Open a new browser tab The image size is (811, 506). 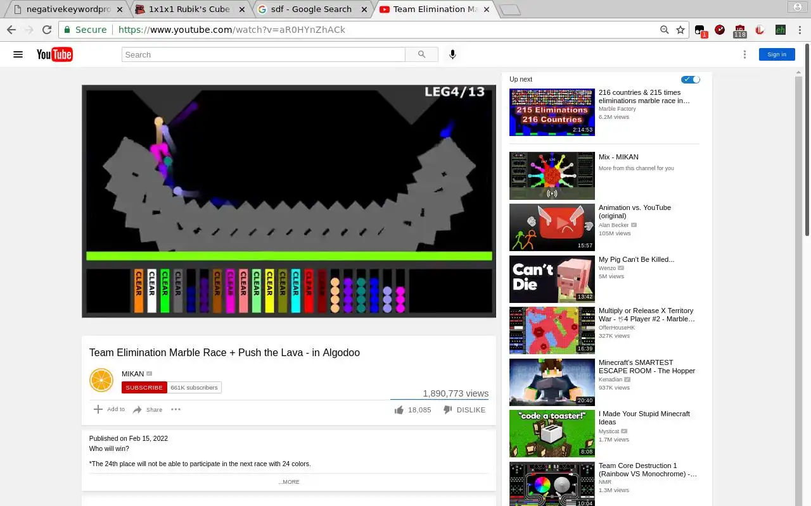tap(509, 9)
